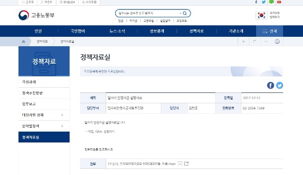
Task: Click into the search input field
Action: [x=148, y=13]
